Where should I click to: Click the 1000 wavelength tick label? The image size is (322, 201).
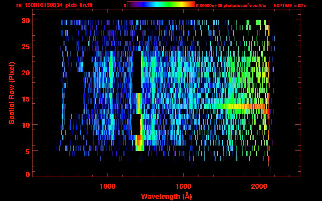coord(107,186)
